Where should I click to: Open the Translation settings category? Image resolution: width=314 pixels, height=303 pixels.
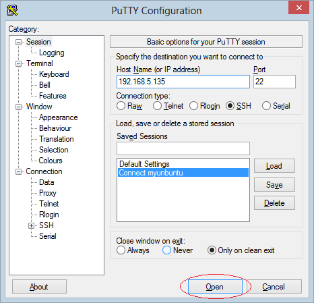[x=57, y=139]
